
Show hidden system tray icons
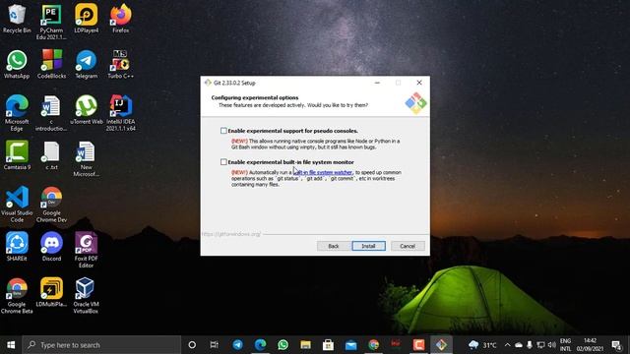(x=508, y=345)
